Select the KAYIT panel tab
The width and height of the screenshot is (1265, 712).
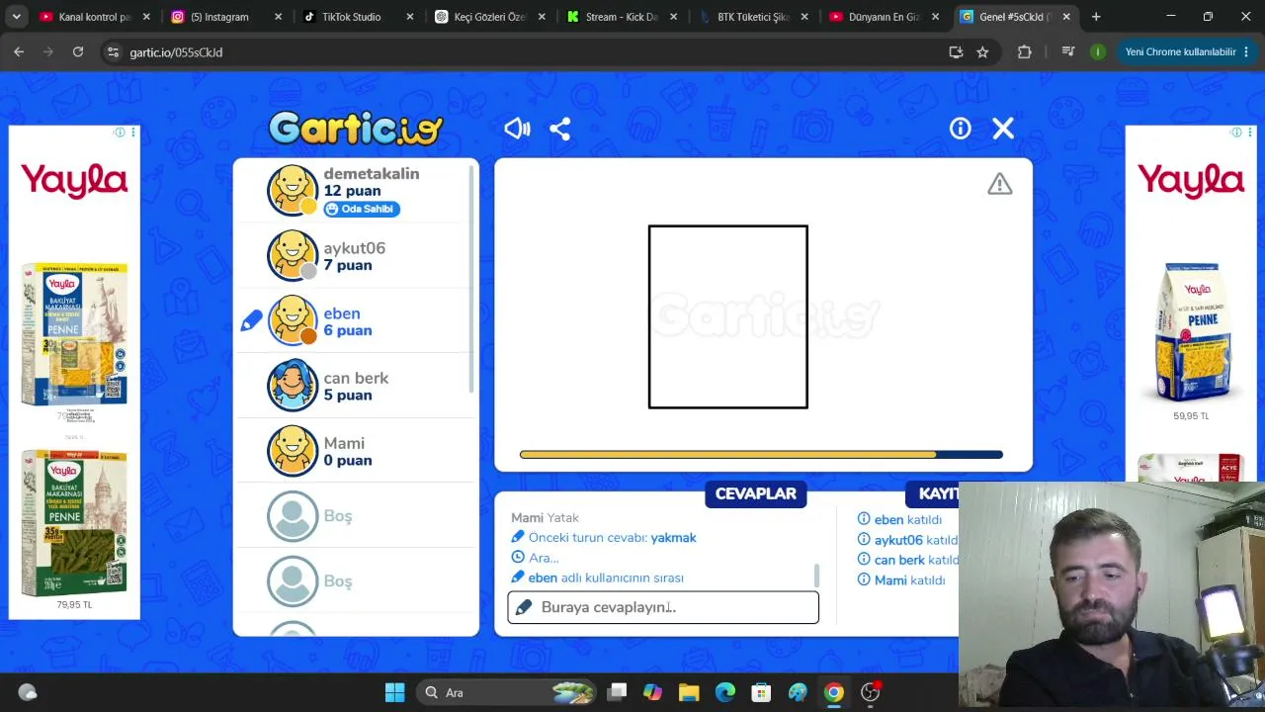tap(937, 493)
